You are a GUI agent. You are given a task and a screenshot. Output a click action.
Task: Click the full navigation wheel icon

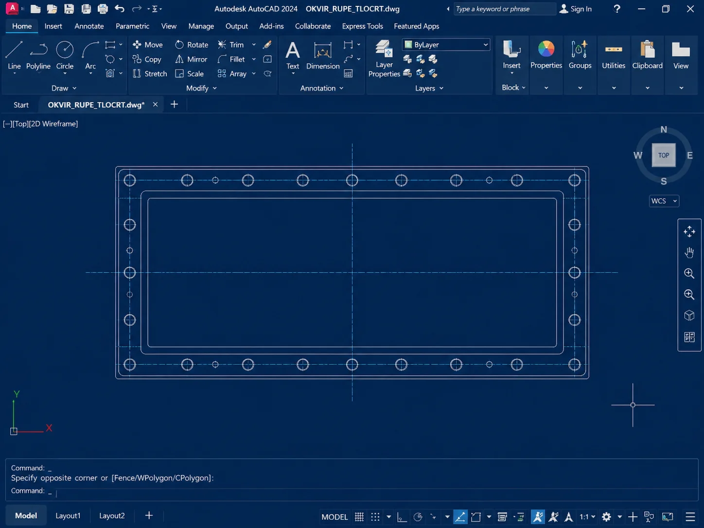[x=689, y=231]
